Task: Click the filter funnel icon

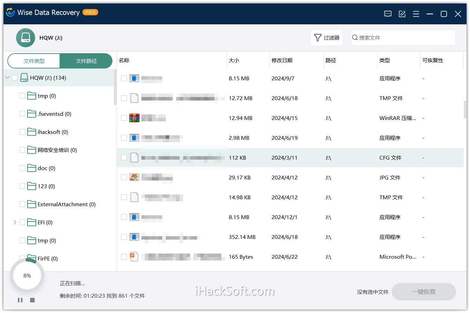Action: (x=318, y=38)
